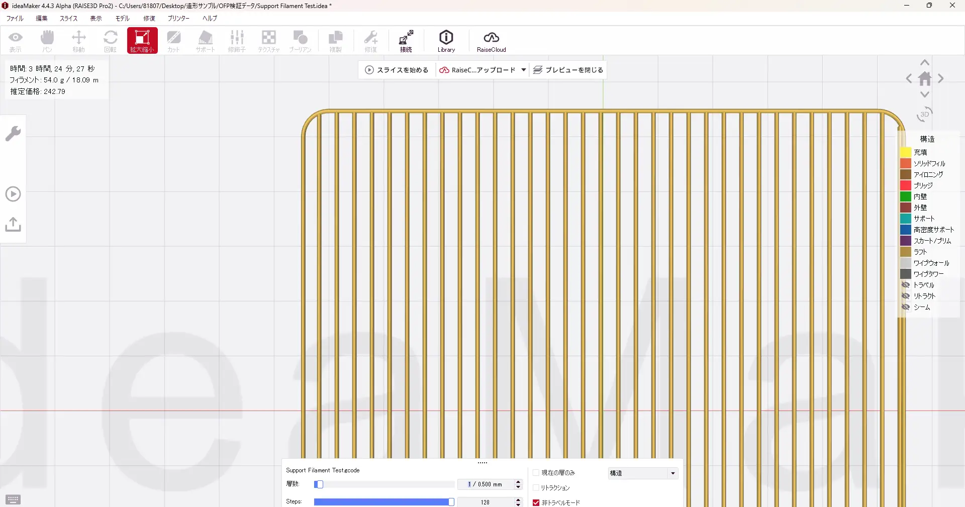Click the Library icon in toolbar
The height and width of the screenshot is (507, 965).
(446, 41)
